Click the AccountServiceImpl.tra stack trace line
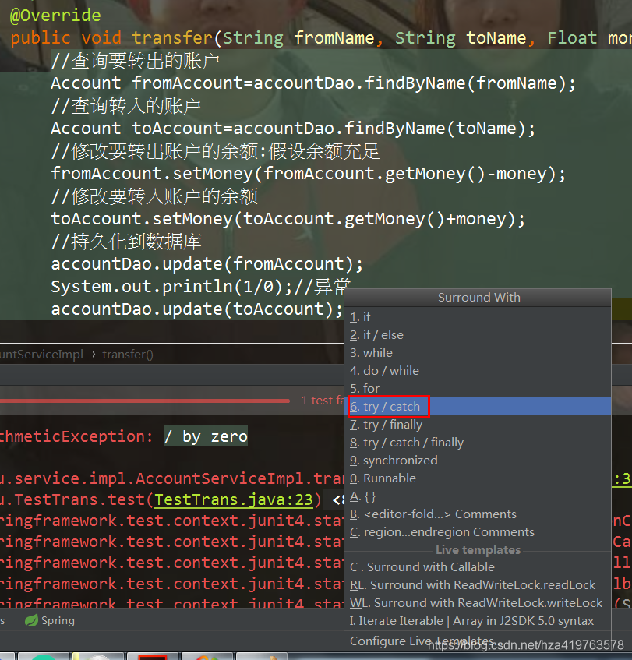The image size is (632, 660). [171, 478]
